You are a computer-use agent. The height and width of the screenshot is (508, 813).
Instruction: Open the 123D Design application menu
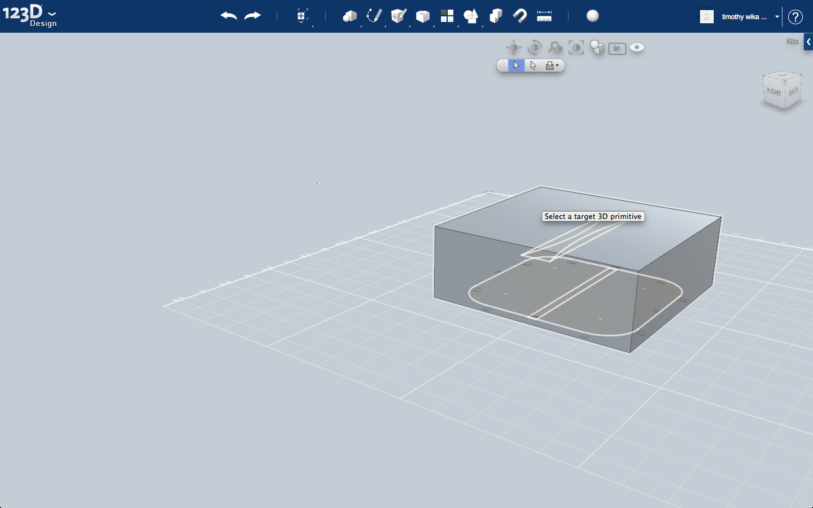pos(29,15)
